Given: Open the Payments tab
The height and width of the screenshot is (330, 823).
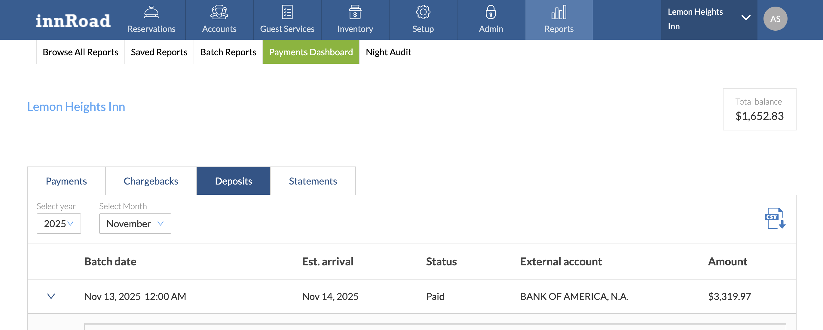Looking at the screenshot, I should [x=66, y=181].
